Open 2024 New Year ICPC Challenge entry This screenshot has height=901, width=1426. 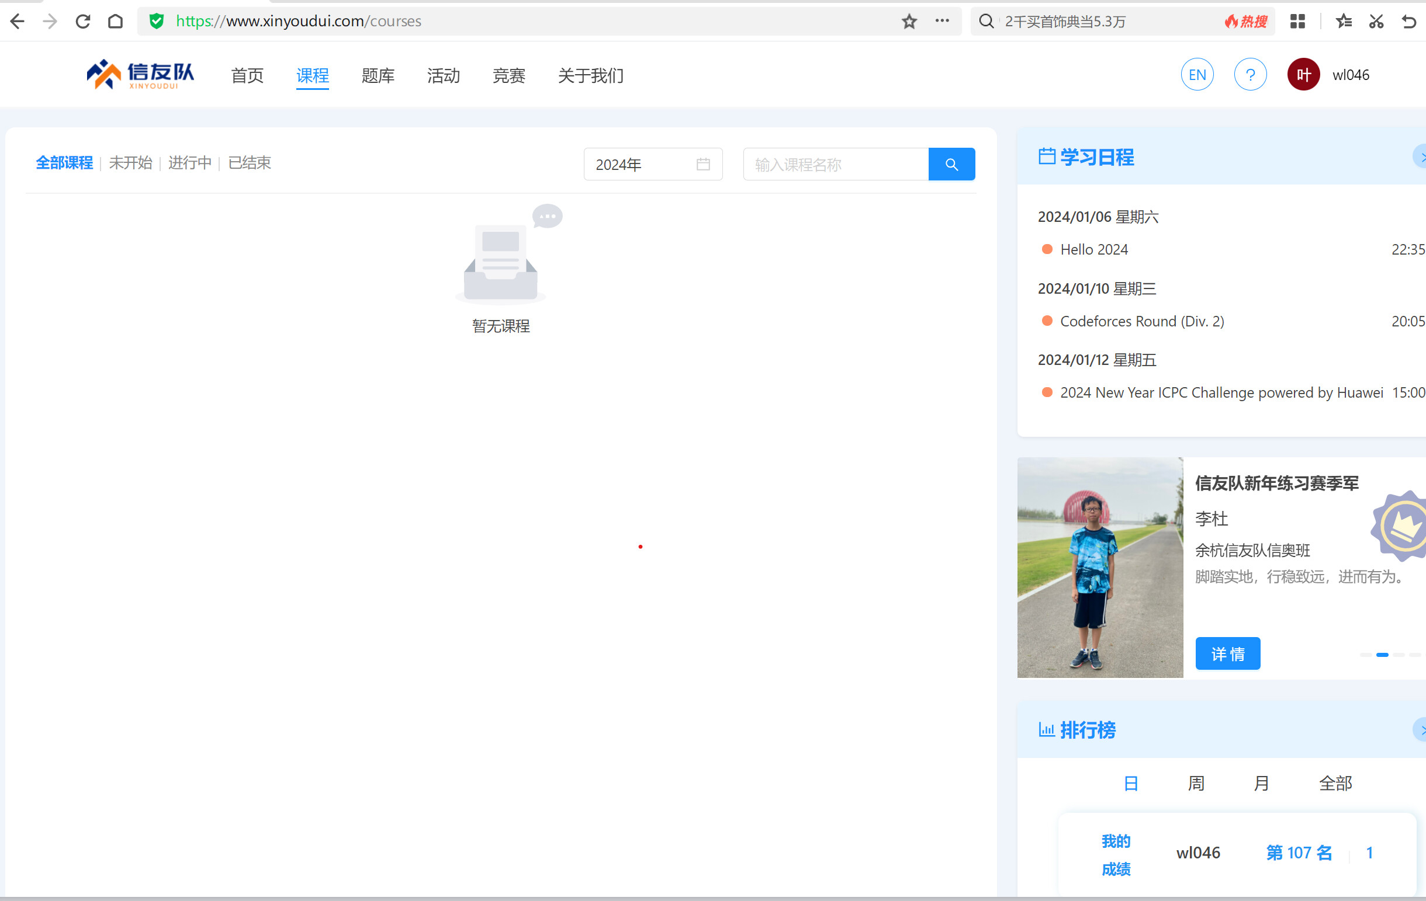click(x=1221, y=392)
